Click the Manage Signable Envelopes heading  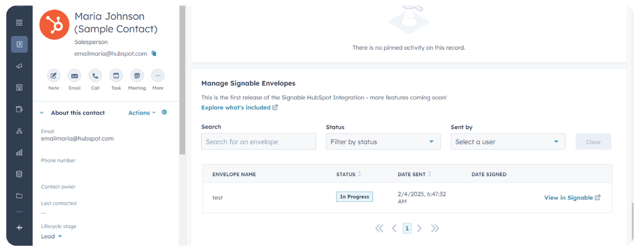pyautogui.click(x=248, y=84)
